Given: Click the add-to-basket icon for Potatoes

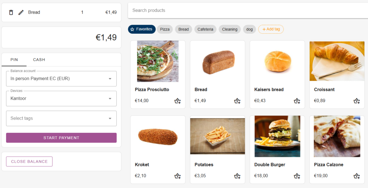Looking at the screenshot, I should click(x=237, y=176).
